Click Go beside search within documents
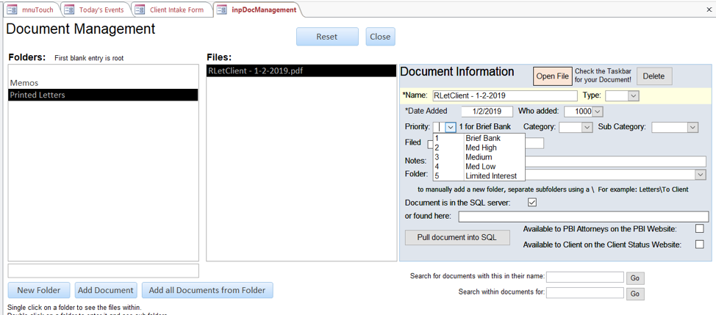 coord(635,294)
